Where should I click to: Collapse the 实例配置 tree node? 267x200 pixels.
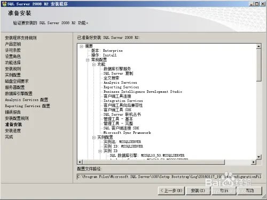tap(94, 138)
